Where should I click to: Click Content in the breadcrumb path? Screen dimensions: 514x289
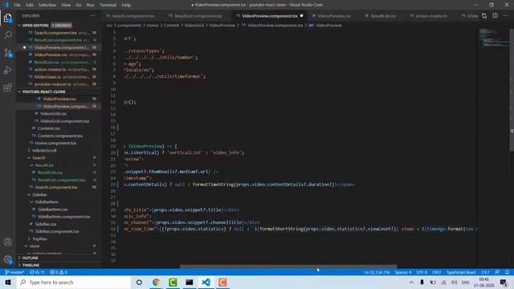pos(171,25)
